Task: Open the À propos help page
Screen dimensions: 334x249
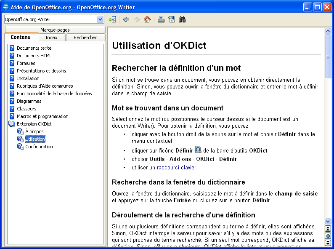Action: point(34,131)
